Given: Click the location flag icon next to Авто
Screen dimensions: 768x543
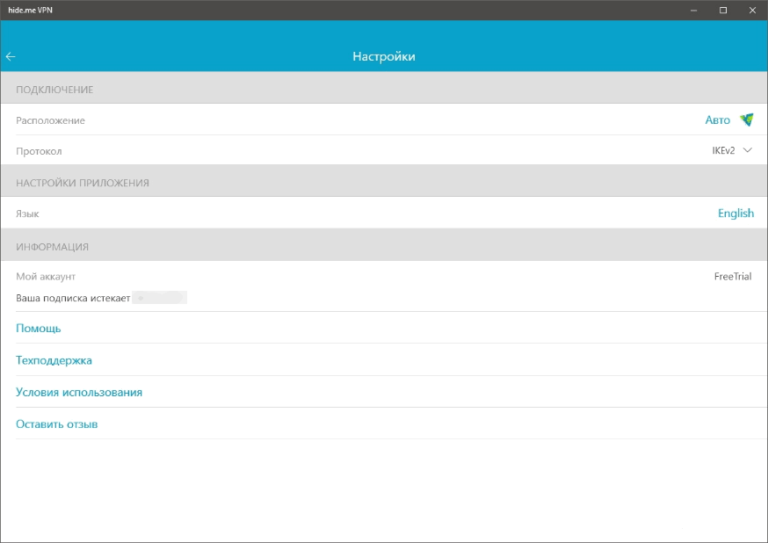Looking at the screenshot, I should coord(746,119).
